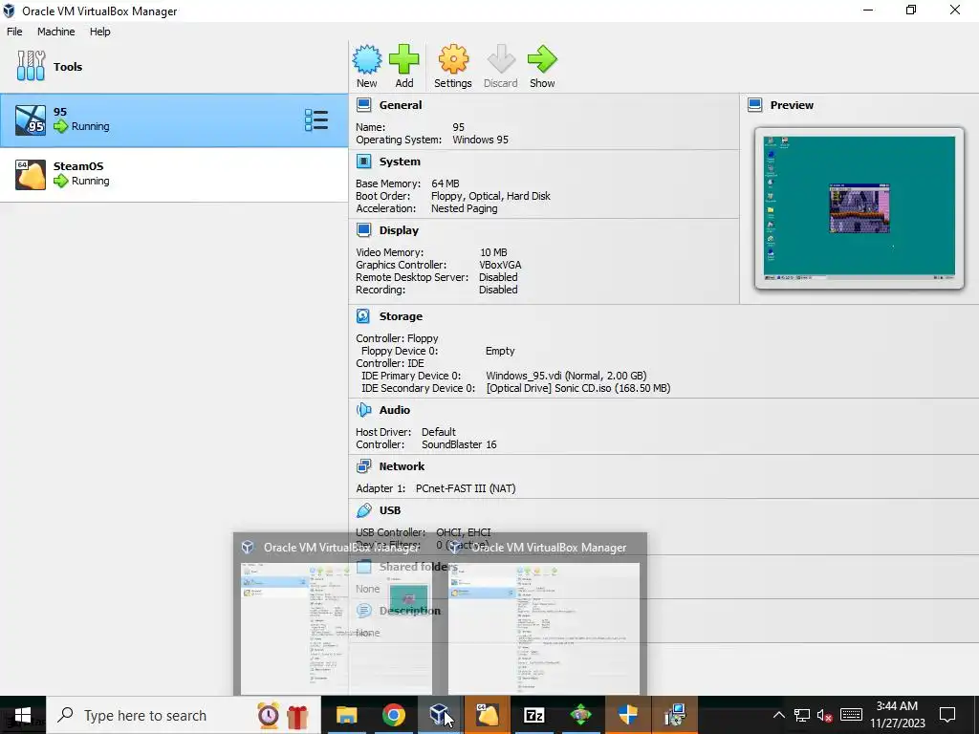Click the SoundBlaster 16 controller value

point(459,444)
